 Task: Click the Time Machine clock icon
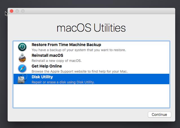(22, 47)
